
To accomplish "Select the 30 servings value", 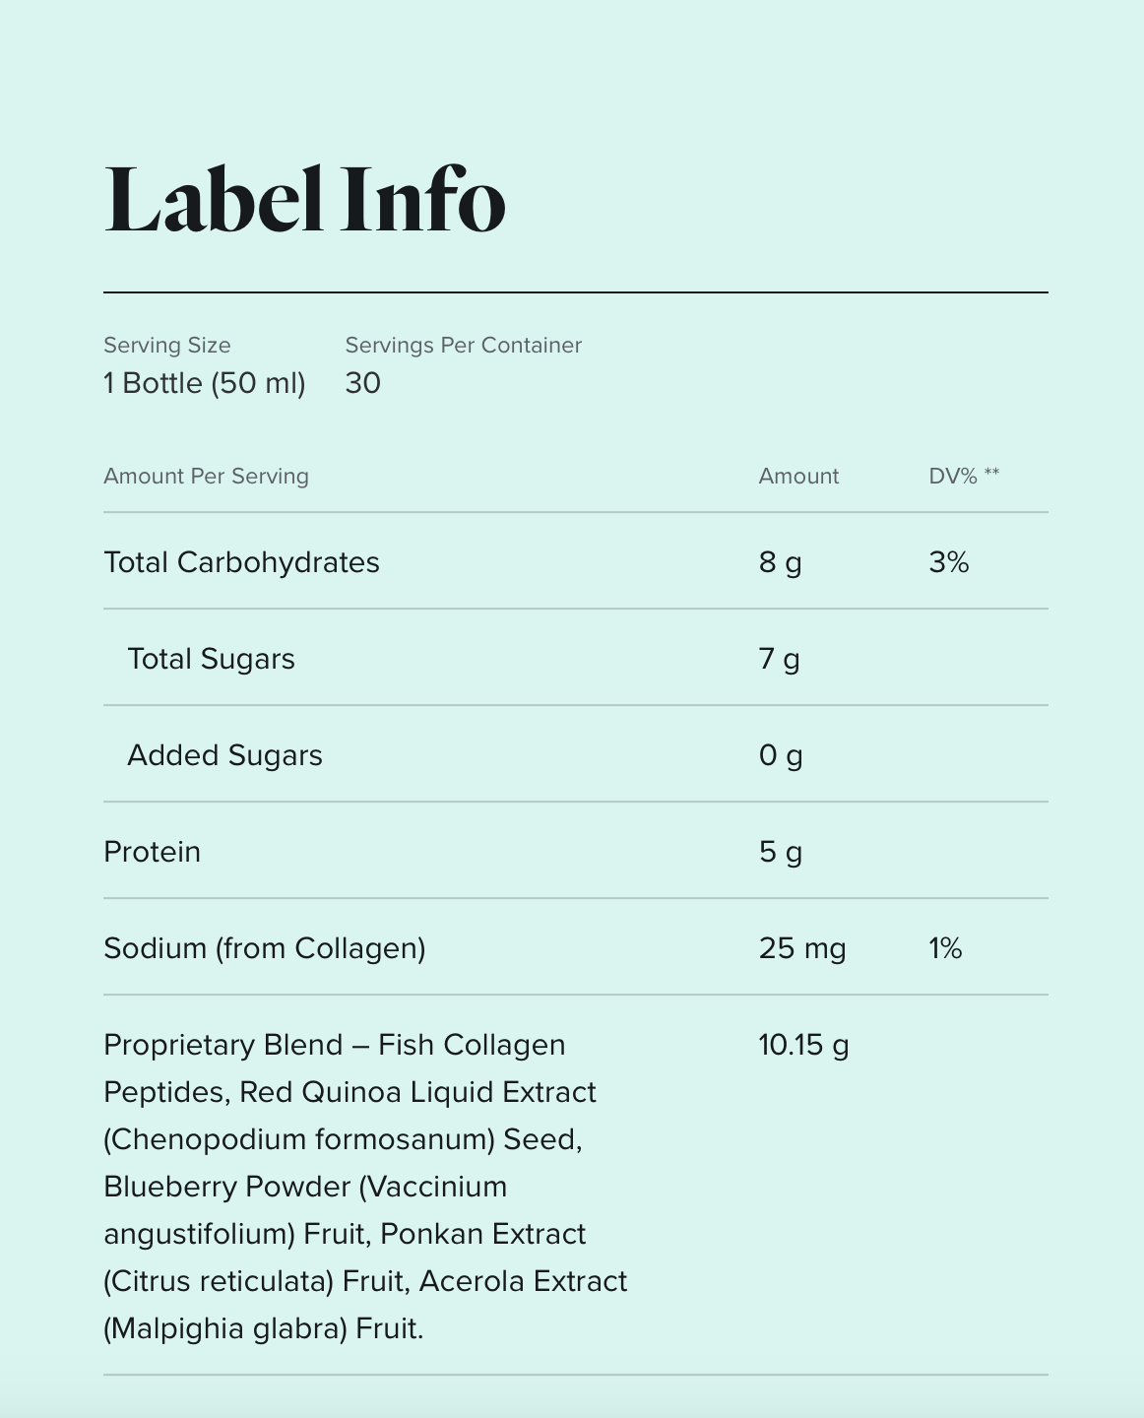I will pos(363,383).
